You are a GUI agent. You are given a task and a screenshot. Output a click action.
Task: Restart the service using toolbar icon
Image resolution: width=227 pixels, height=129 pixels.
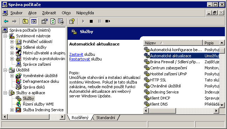pos(108,21)
